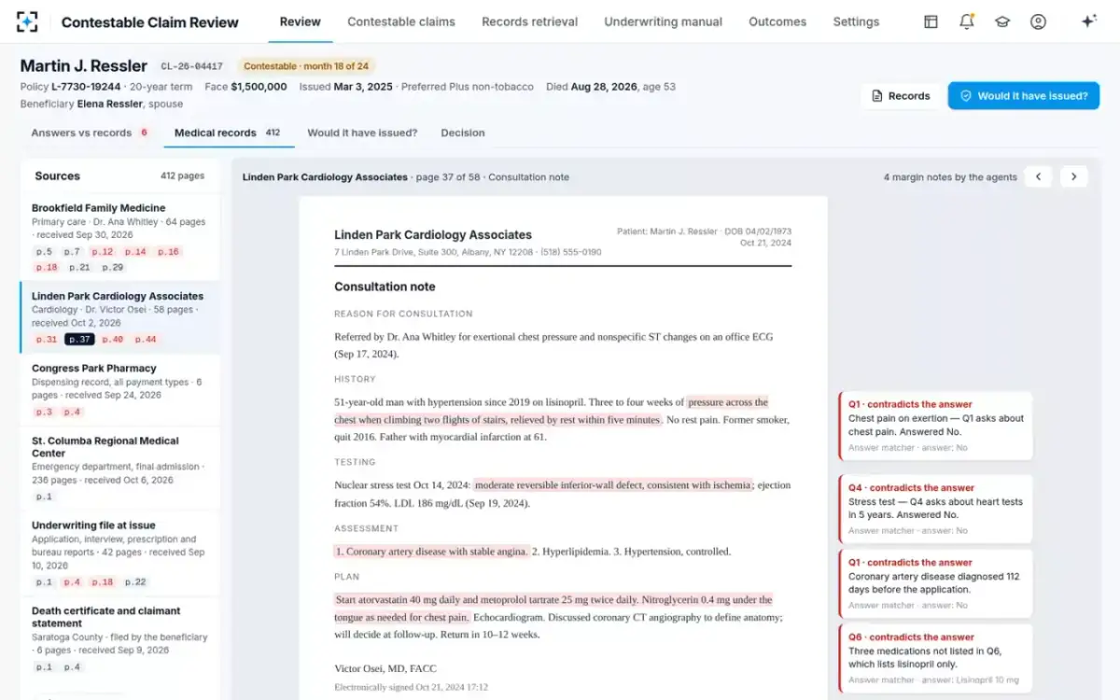Click 'Victor Osei, MD, FACC' signature
The image size is (1120, 700).
pyautogui.click(x=385, y=668)
